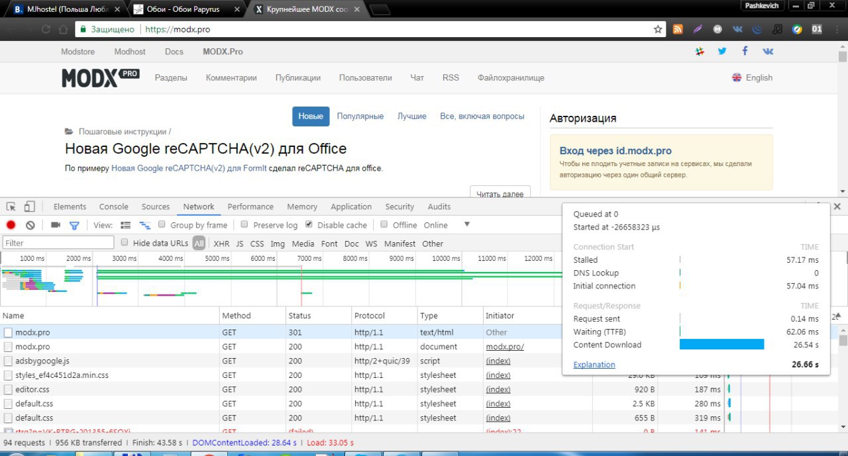Go to browser home page icon
Image resolution: width=848 pixels, height=456 pixels.
point(64,29)
